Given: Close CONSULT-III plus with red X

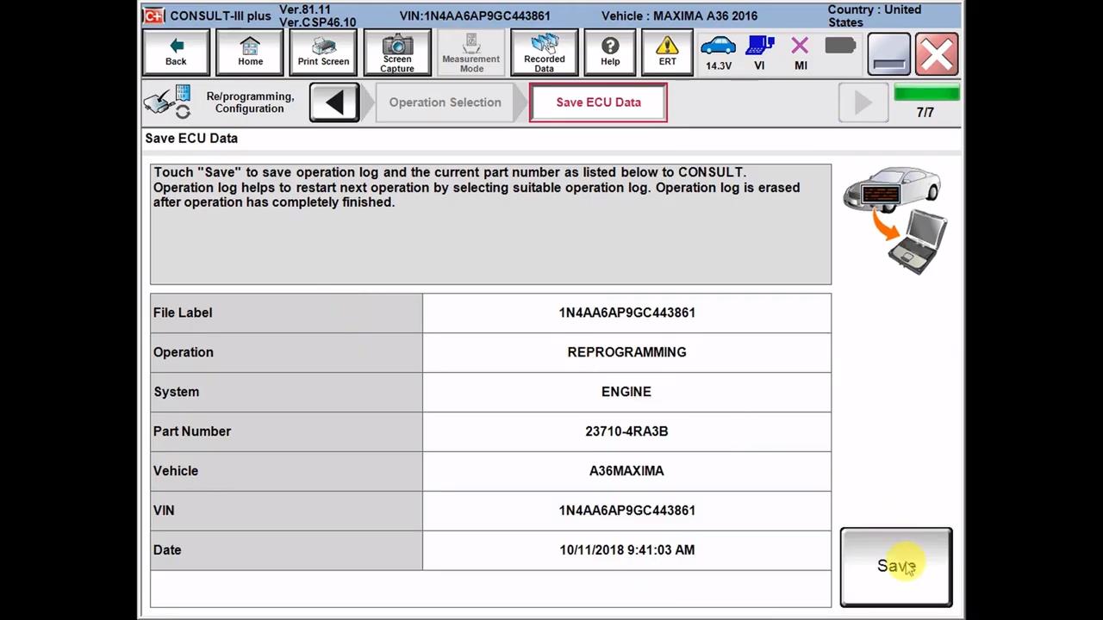Looking at the screenshot, I should tap(937, 53).
